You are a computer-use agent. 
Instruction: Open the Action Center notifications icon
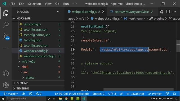[176, 98]
